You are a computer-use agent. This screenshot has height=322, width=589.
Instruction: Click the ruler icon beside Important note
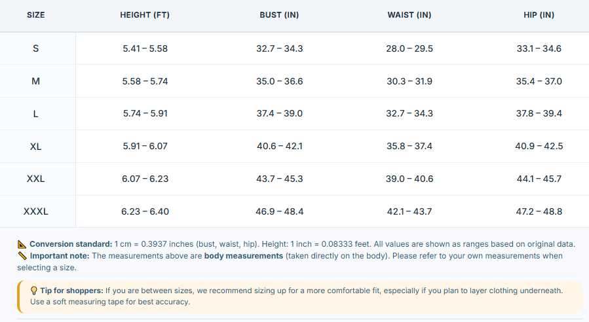(x=22, y=256)
